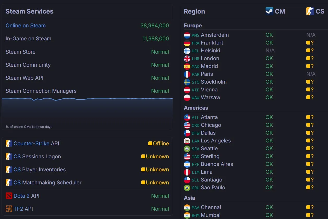328x219 pixels.
Task: Open the Counter-Strike link
Action: (x=31, y=143)
